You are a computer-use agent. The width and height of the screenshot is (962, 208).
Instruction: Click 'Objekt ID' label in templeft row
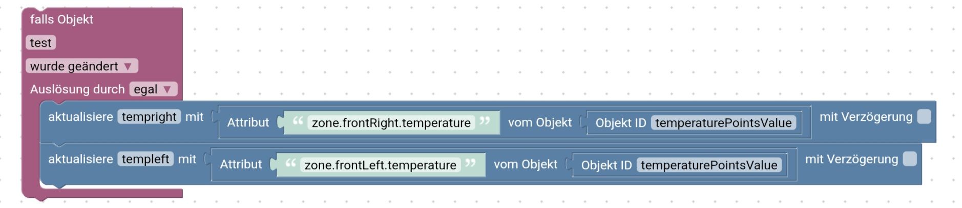pos(606,165)
